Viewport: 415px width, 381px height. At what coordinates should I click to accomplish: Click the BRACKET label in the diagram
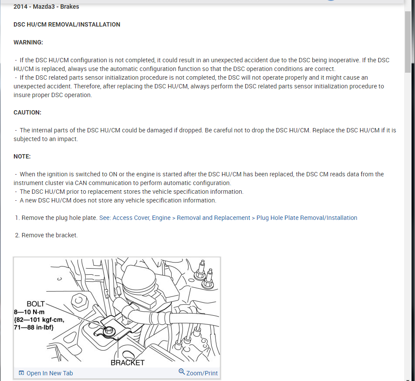pyautogui.click(x=128, y=363)
